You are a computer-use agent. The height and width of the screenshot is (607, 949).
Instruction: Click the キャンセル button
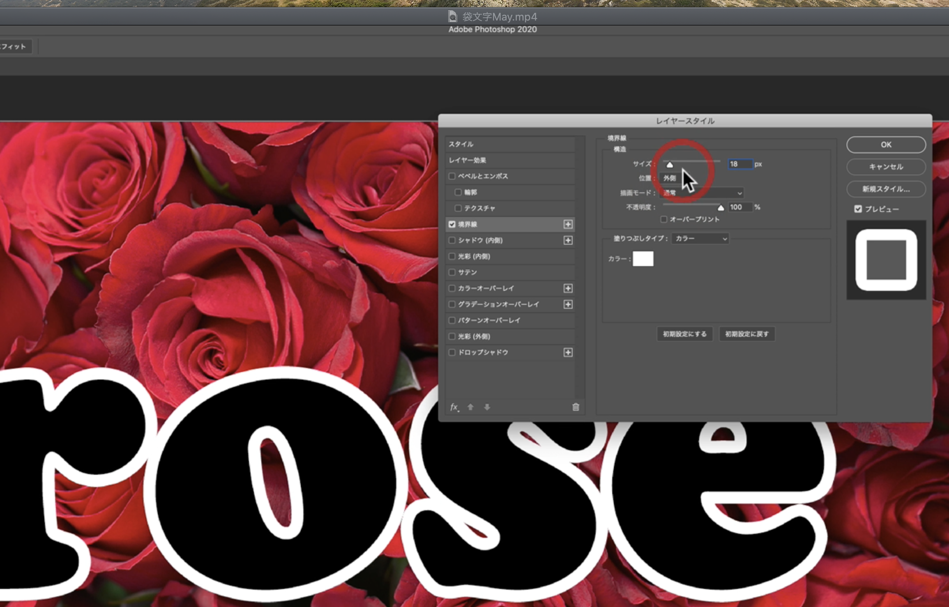[886, 167]
